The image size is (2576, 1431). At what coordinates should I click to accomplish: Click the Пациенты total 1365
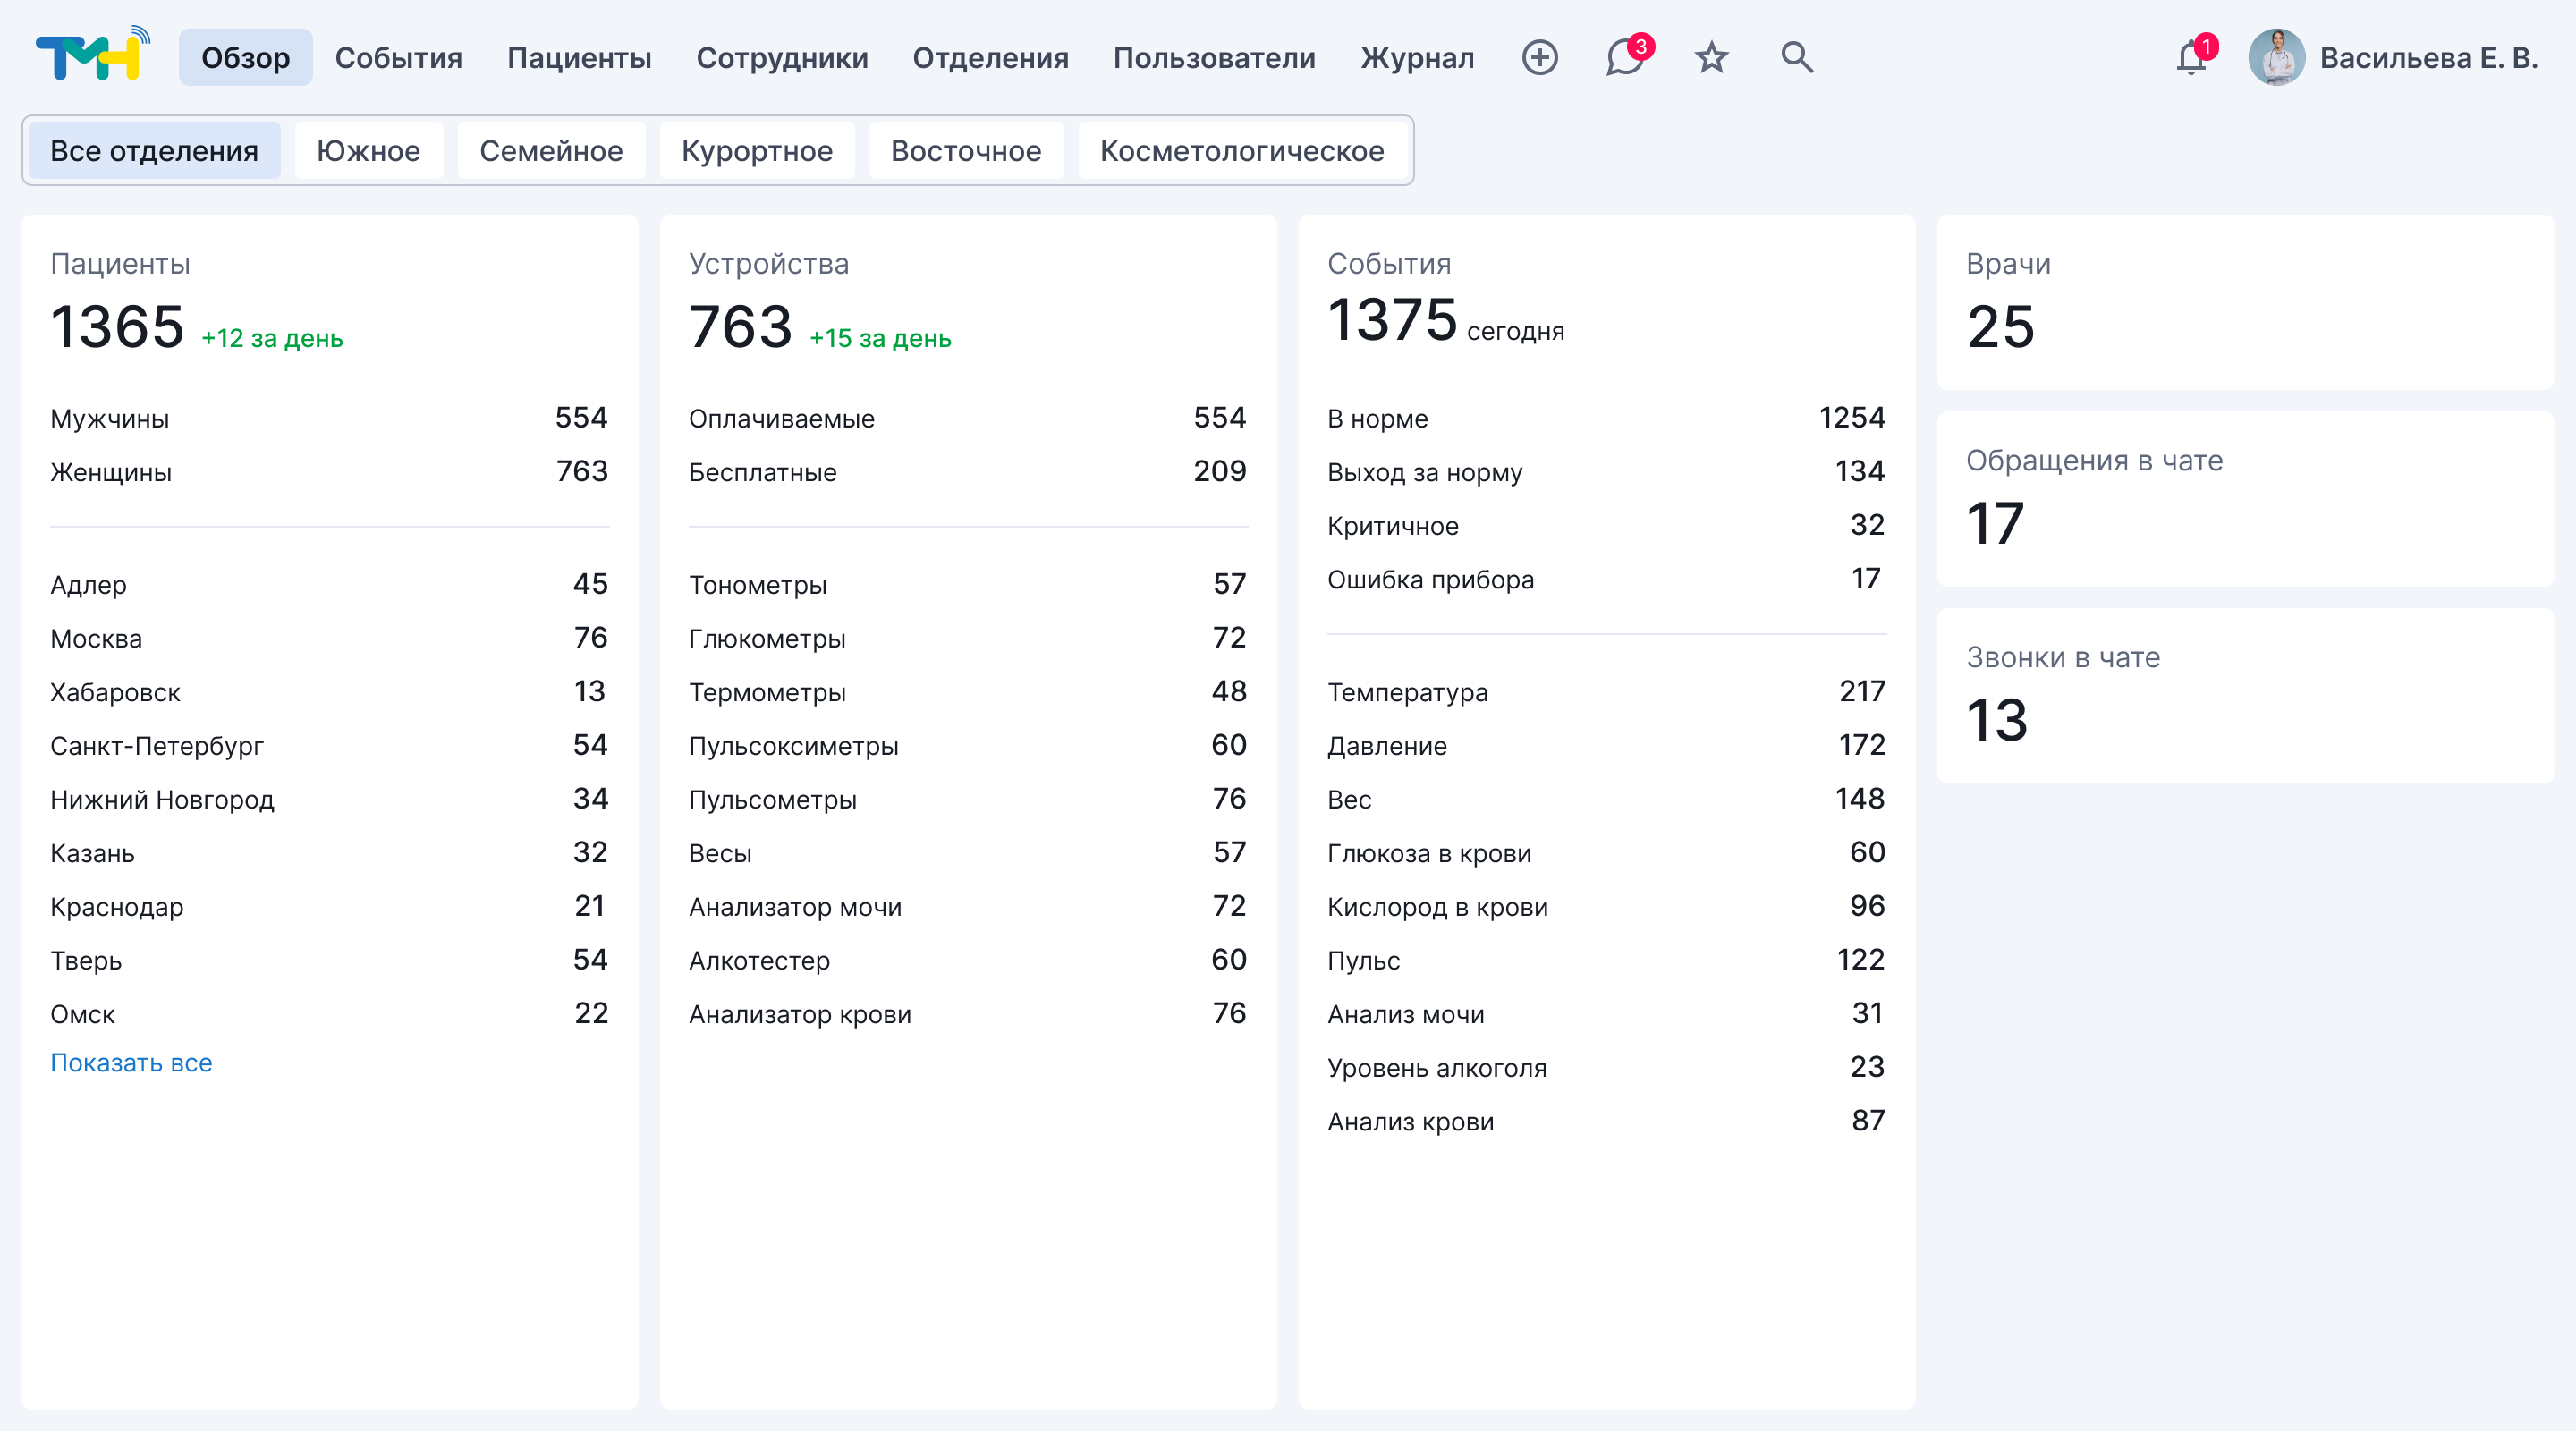pyautogui.click(x=117, y=327)
